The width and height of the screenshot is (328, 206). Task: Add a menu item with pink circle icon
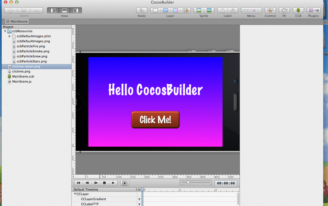point(257,10)
